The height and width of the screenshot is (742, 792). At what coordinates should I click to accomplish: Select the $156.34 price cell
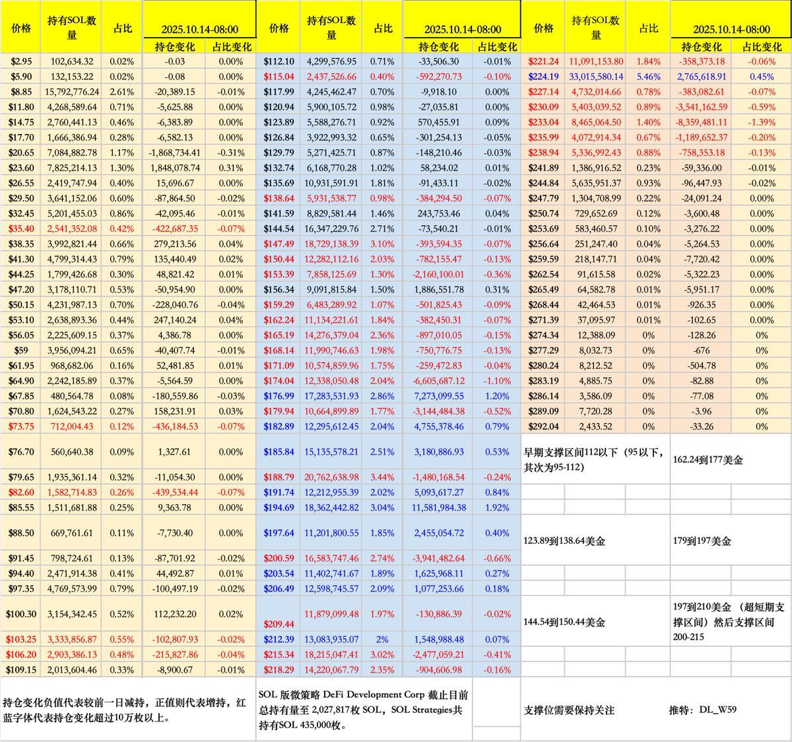(x=279, y=289)
